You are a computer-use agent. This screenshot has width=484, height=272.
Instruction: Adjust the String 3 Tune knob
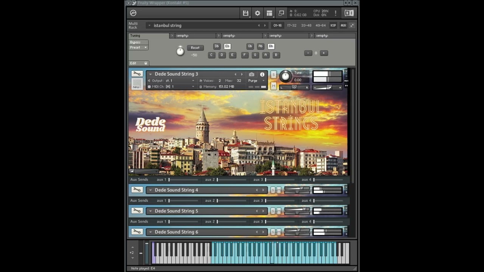pos(285,76)
